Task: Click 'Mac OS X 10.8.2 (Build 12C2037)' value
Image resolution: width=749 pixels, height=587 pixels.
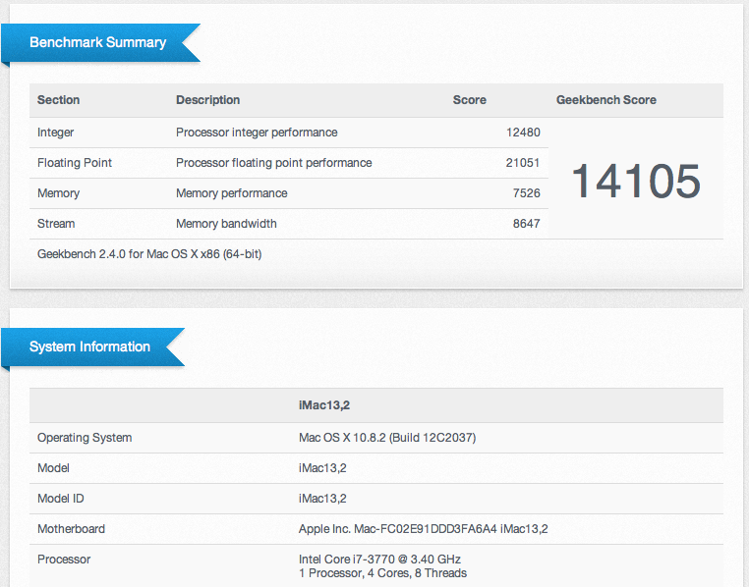Action: tap(387, 438)
